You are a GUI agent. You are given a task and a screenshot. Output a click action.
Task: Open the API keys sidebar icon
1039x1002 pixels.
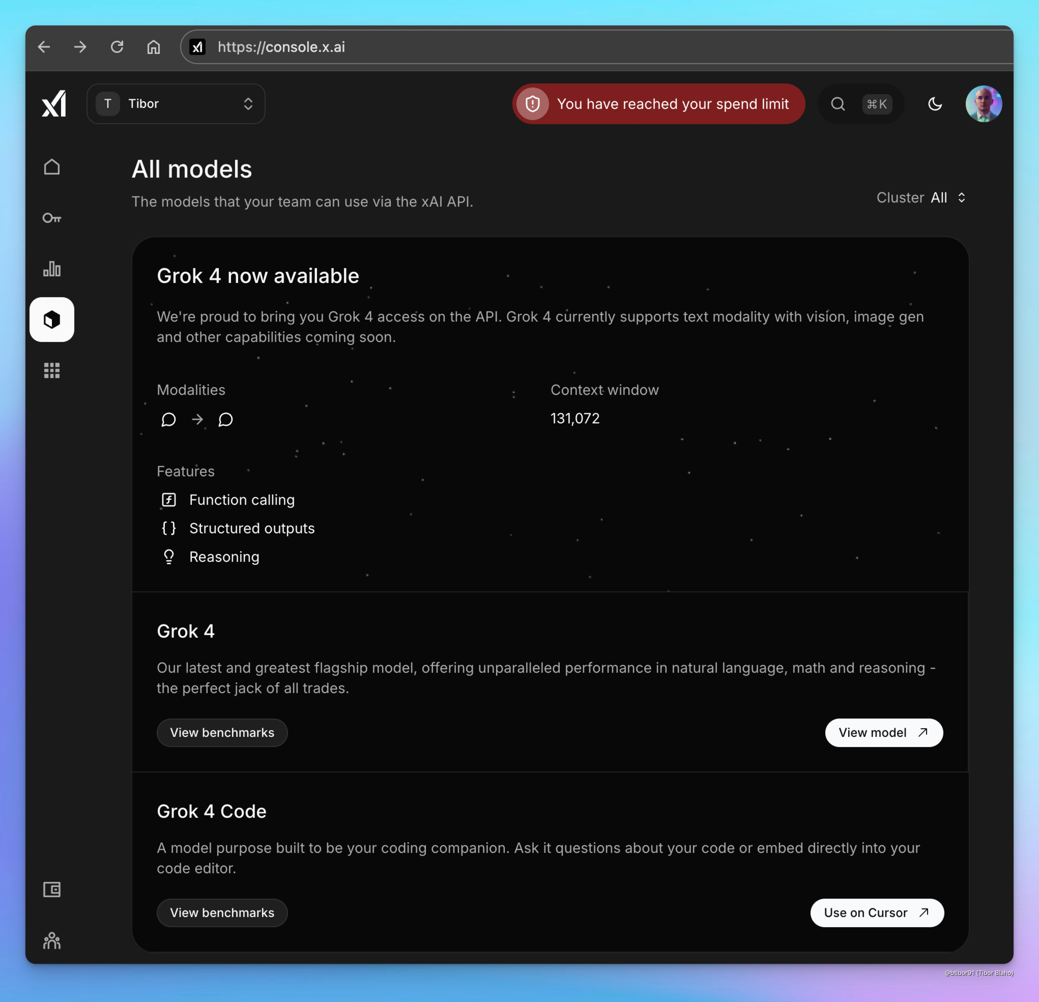52,218
